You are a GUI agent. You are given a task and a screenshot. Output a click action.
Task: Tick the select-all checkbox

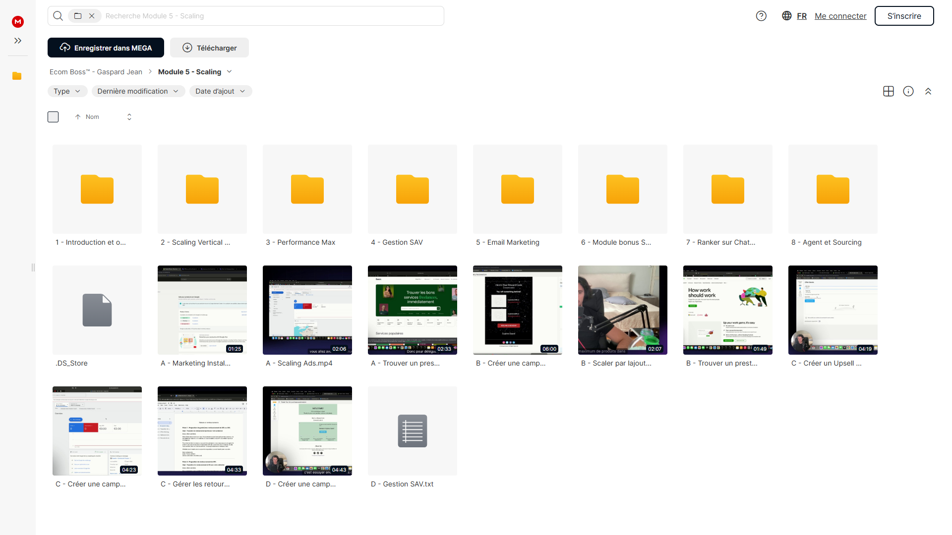53,117
